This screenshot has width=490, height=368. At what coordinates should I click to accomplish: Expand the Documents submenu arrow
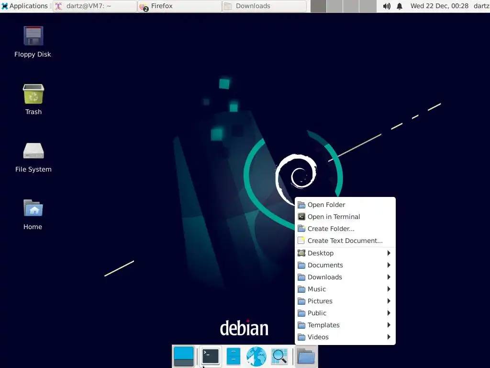(389, 265)
